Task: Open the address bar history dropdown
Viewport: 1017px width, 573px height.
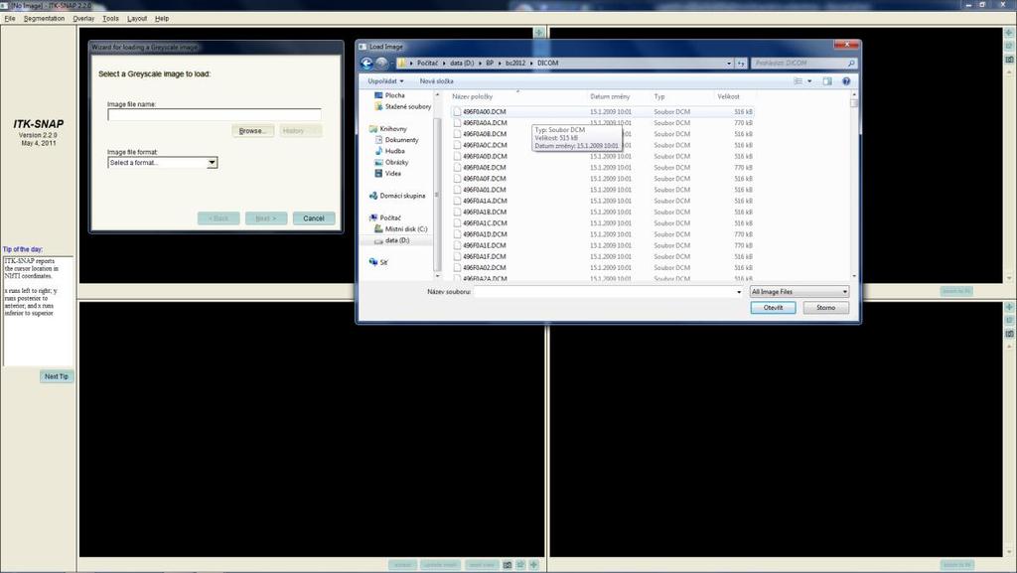Action: pyautogui.click(x=729, y=64)
